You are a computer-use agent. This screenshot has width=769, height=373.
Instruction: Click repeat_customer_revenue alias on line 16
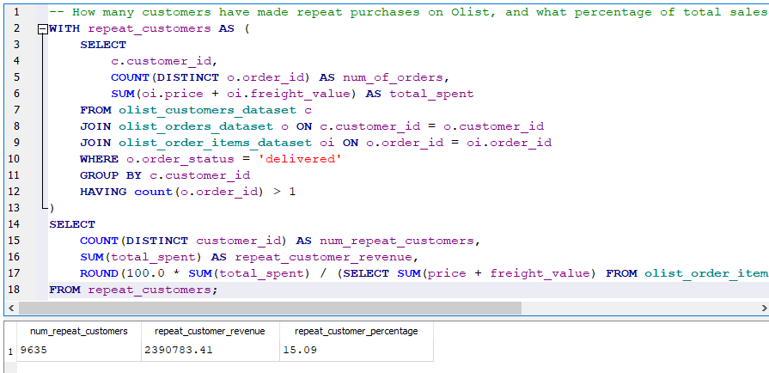tap(323, 257)
